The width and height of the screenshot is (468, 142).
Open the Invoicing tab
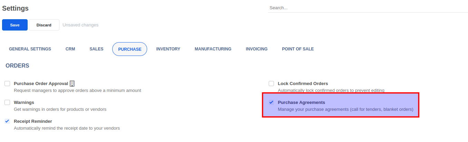[257, 49]
